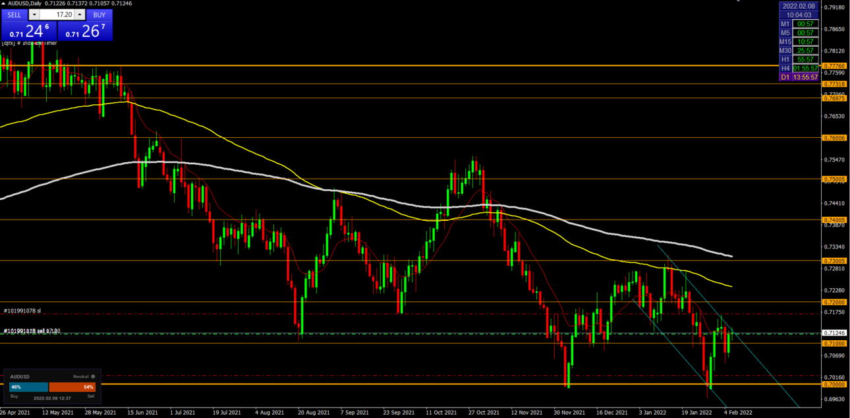Click the 0.76975 price level label
Image resolution: width=850 pixels, height=418 pixels.
(x=835, y=98)
